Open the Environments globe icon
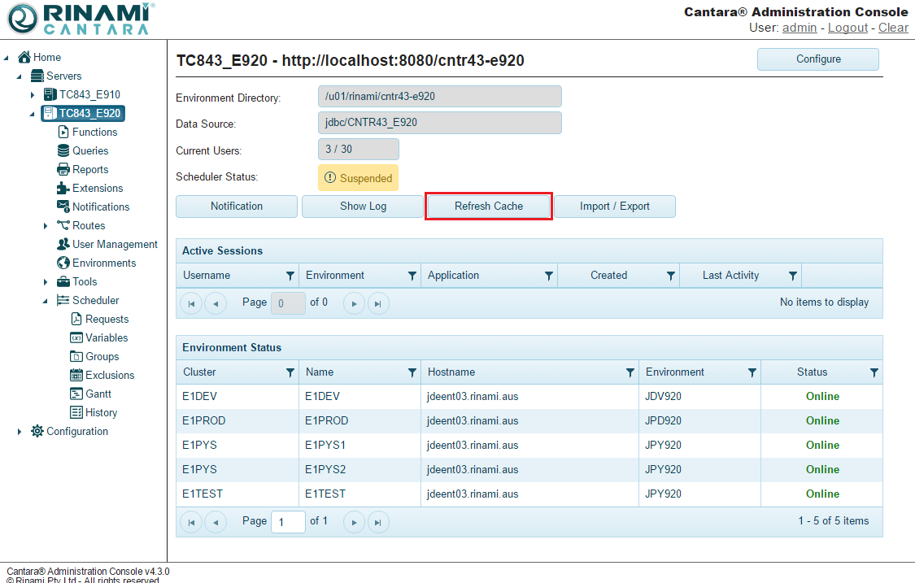Screen dimensions: 915x583 tap(63, 263)
